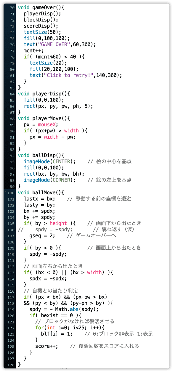Click the "mcnt++;" statement
Viewport: 173px width, 372px height.
click(34, 51)
